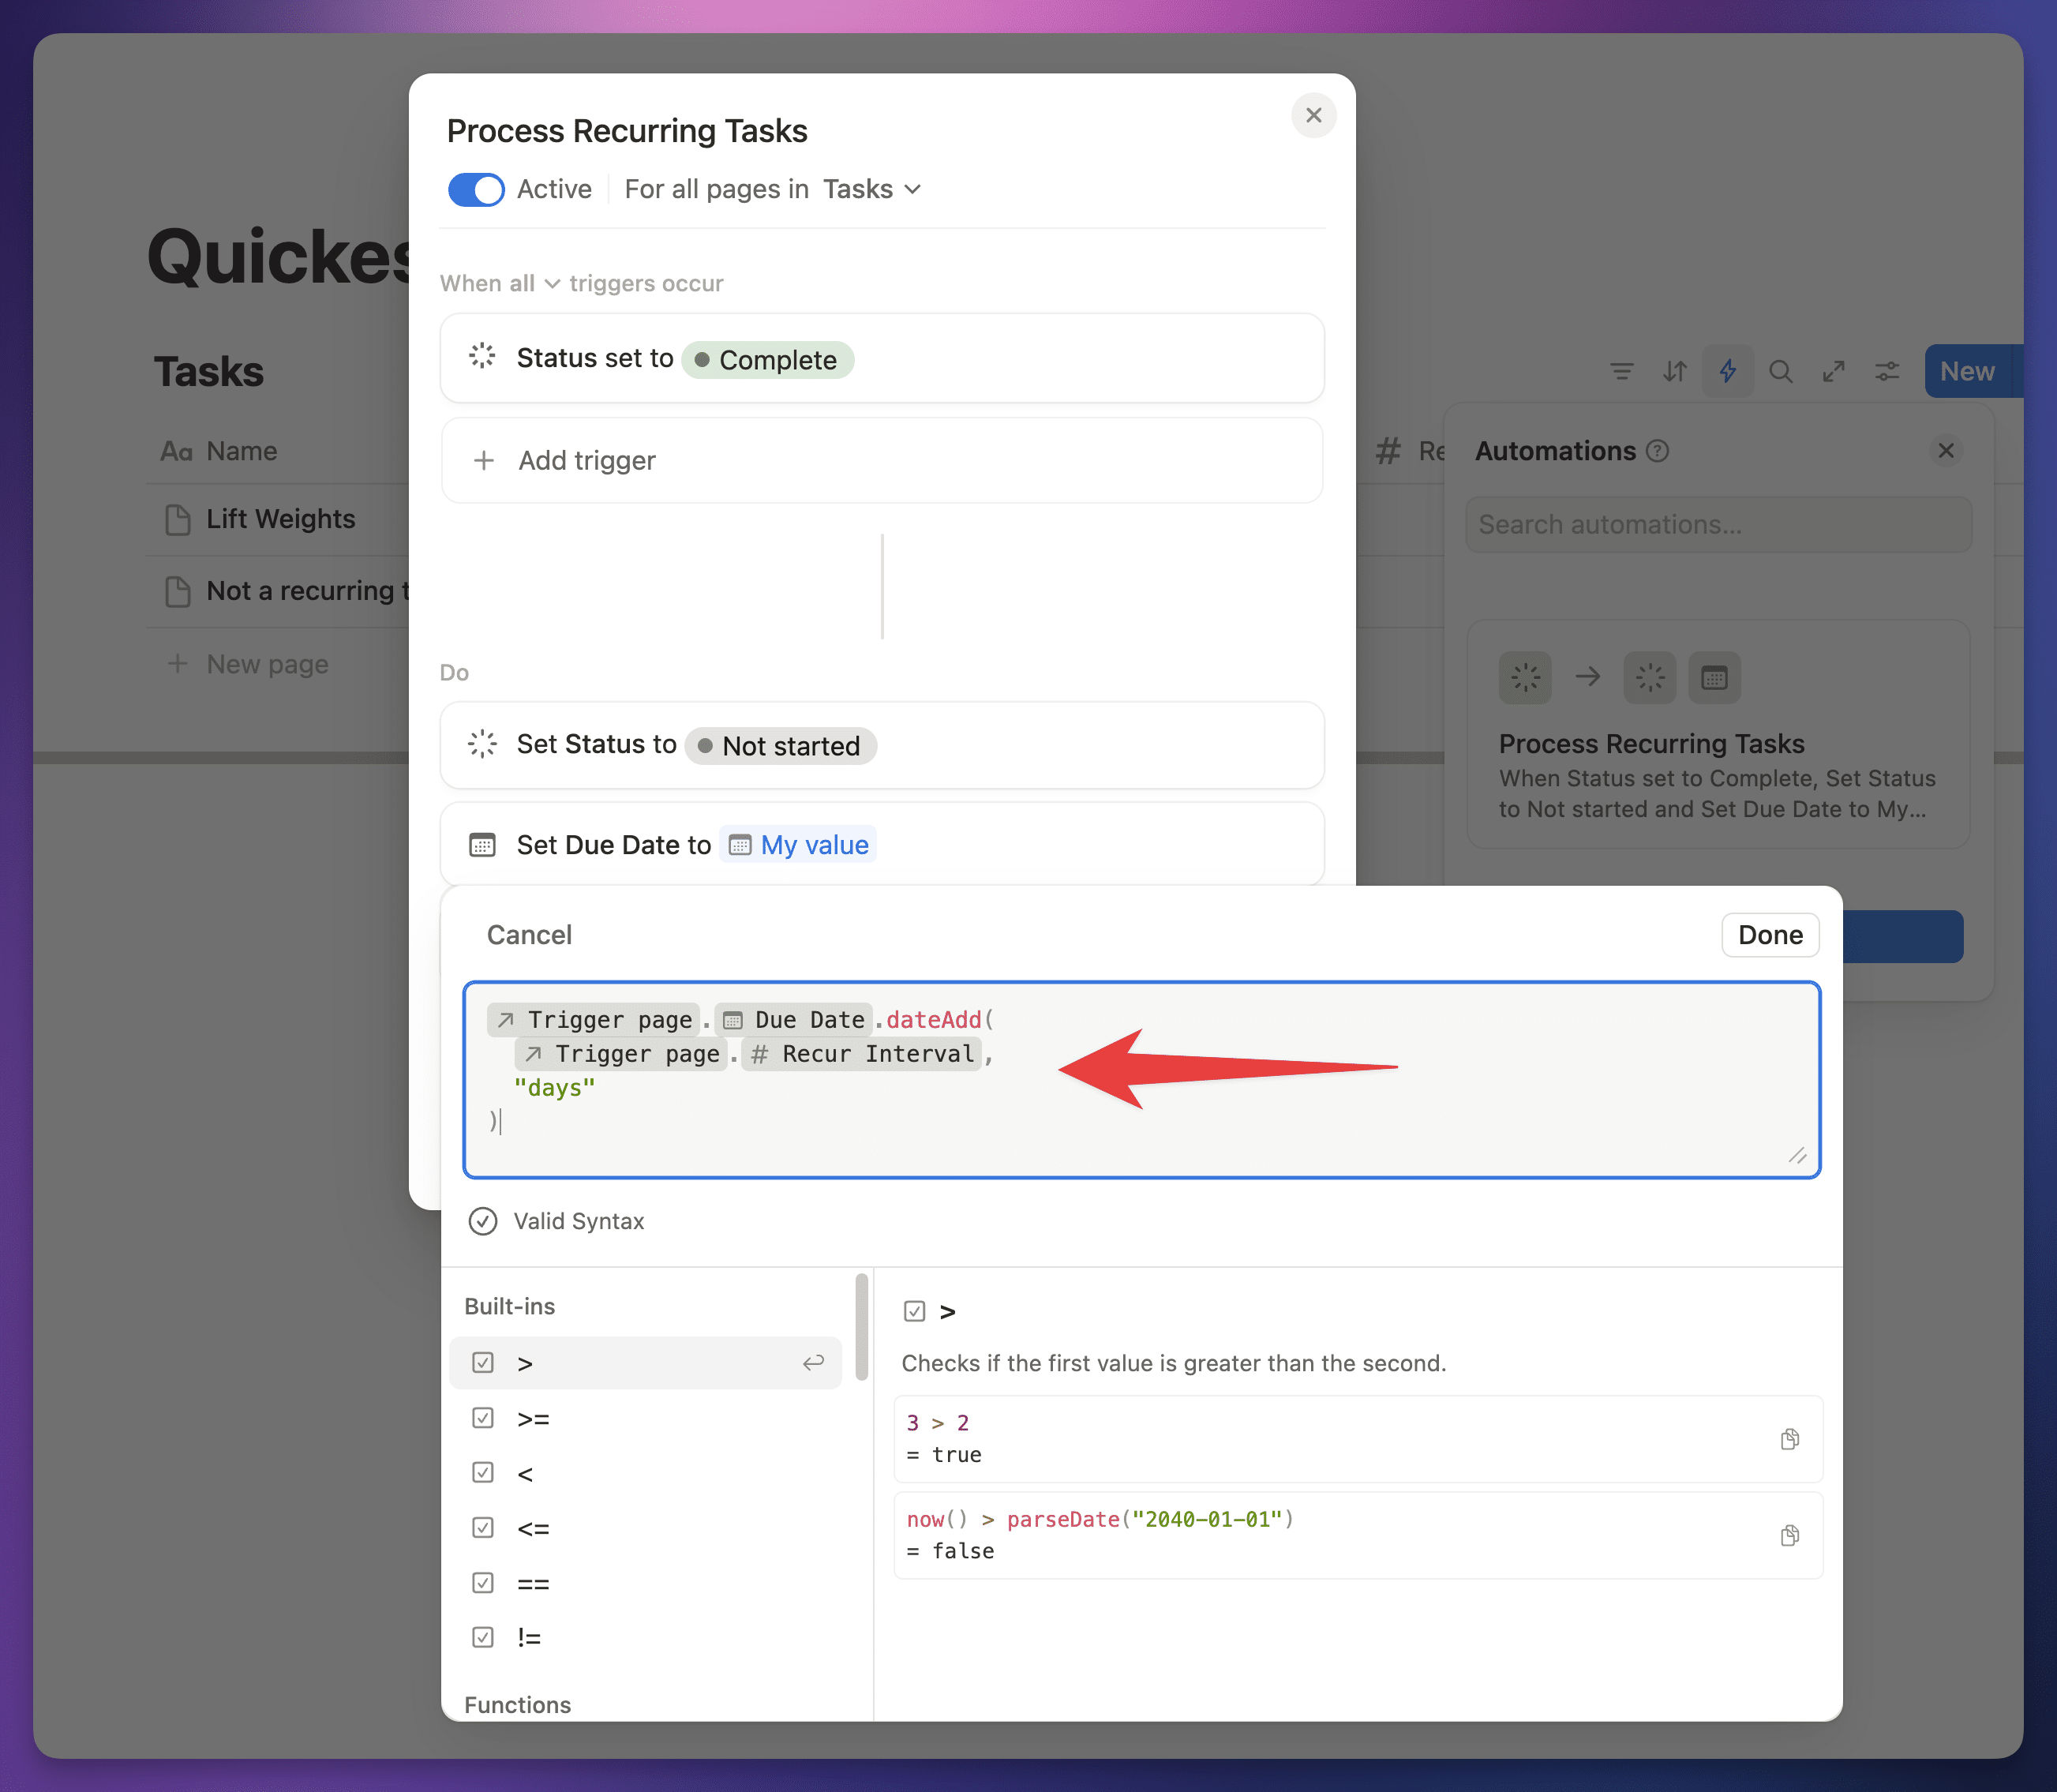The height and width of the screenshot is (1792, 2057).
Task: Select the > operator in Built-ins list
Action: pyautogui.click(x=645, y=1363)
